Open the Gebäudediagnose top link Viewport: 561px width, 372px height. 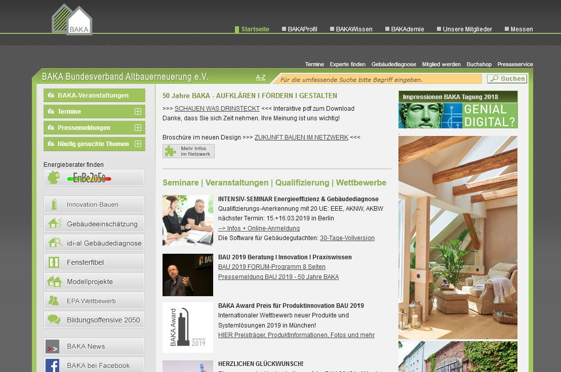pos(393,64)
